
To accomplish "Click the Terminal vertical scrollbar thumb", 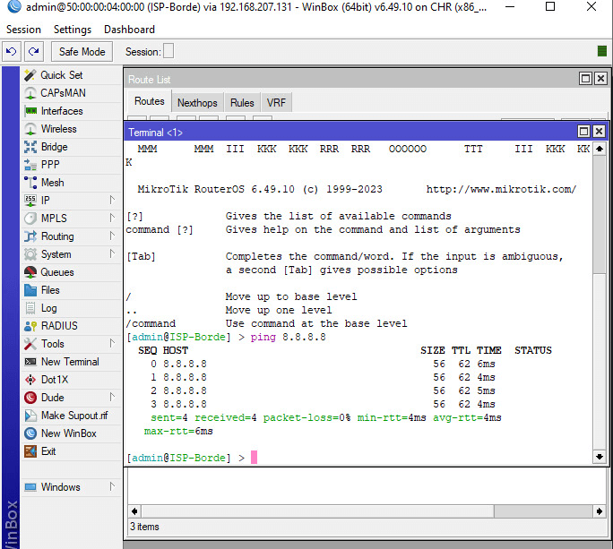I will (x=600, y=214).
